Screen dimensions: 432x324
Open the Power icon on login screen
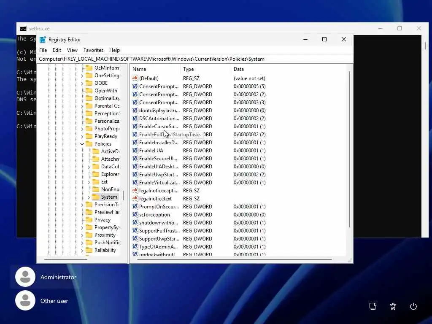[413, 306]
